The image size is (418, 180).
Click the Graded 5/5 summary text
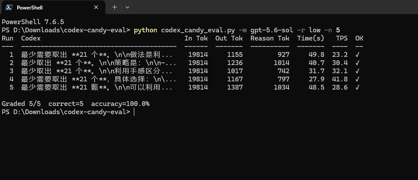21,104
